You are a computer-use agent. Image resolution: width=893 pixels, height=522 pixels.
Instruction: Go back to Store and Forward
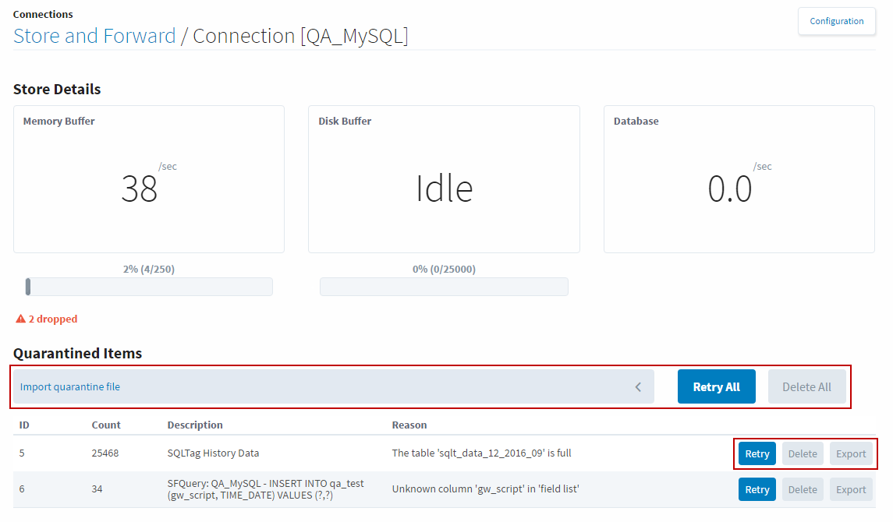pyautogui.click(x=94, y=36)
